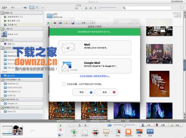This screenshot has width=186, height=138.
Task: Select the Zune photo thumbnail
Action: [x=159, y=54]
